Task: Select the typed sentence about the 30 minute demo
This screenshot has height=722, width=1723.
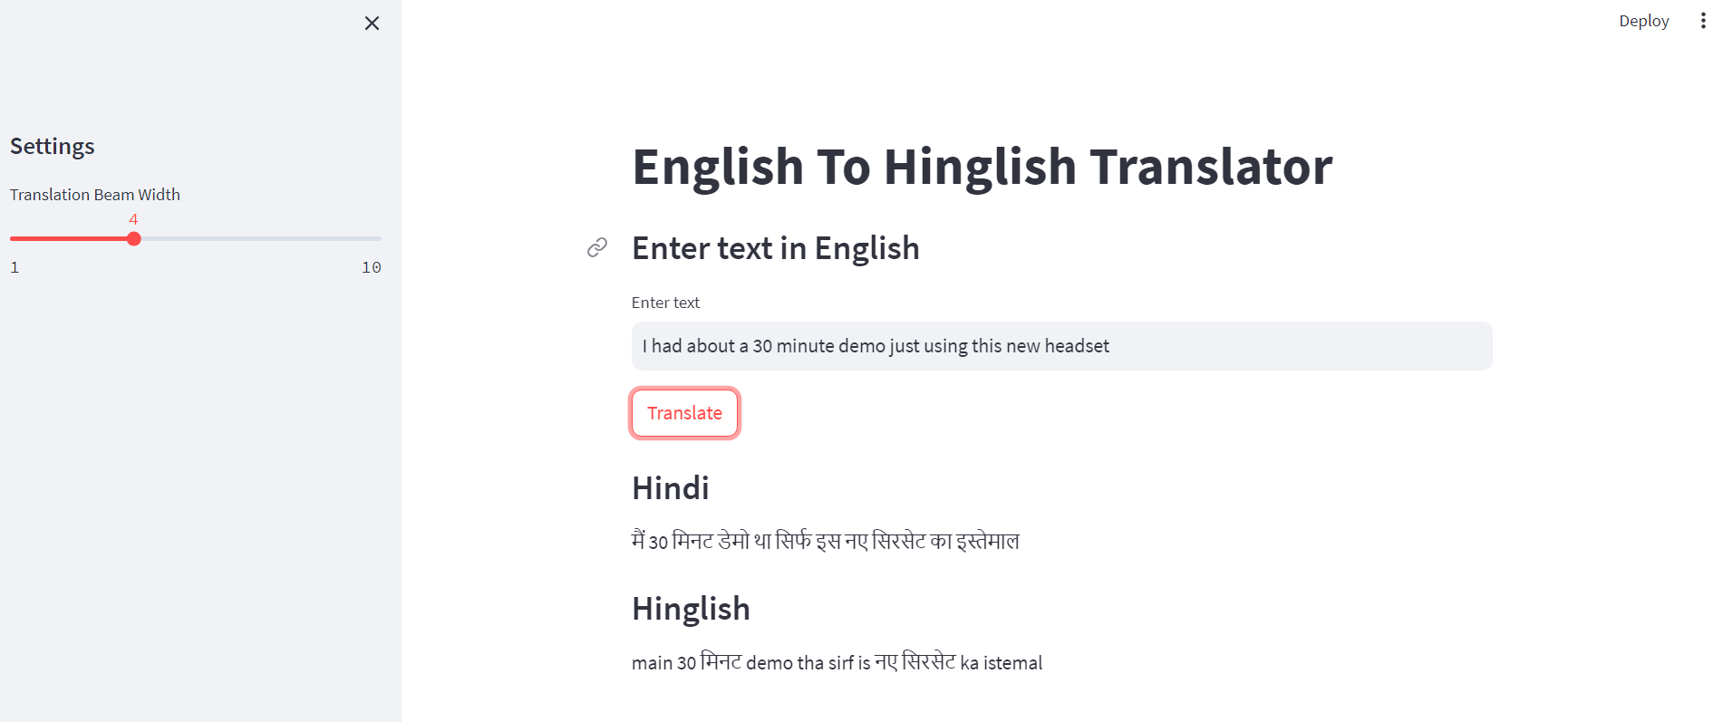Action: (x=875, y=346)
